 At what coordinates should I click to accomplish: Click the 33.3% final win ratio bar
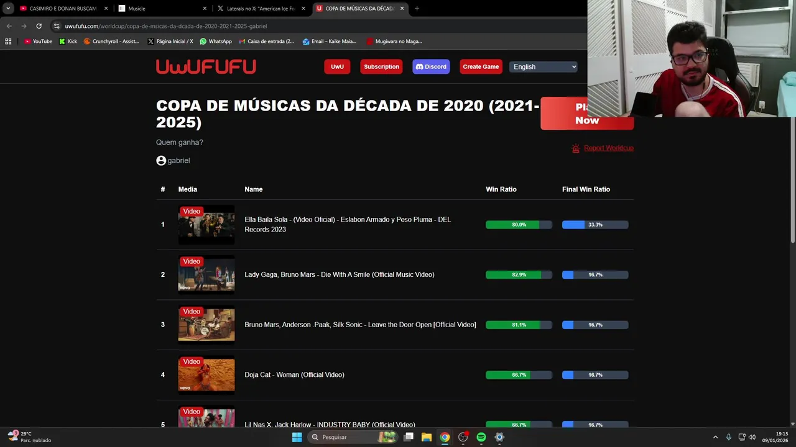pyautogui.click(x=595, y=225)
